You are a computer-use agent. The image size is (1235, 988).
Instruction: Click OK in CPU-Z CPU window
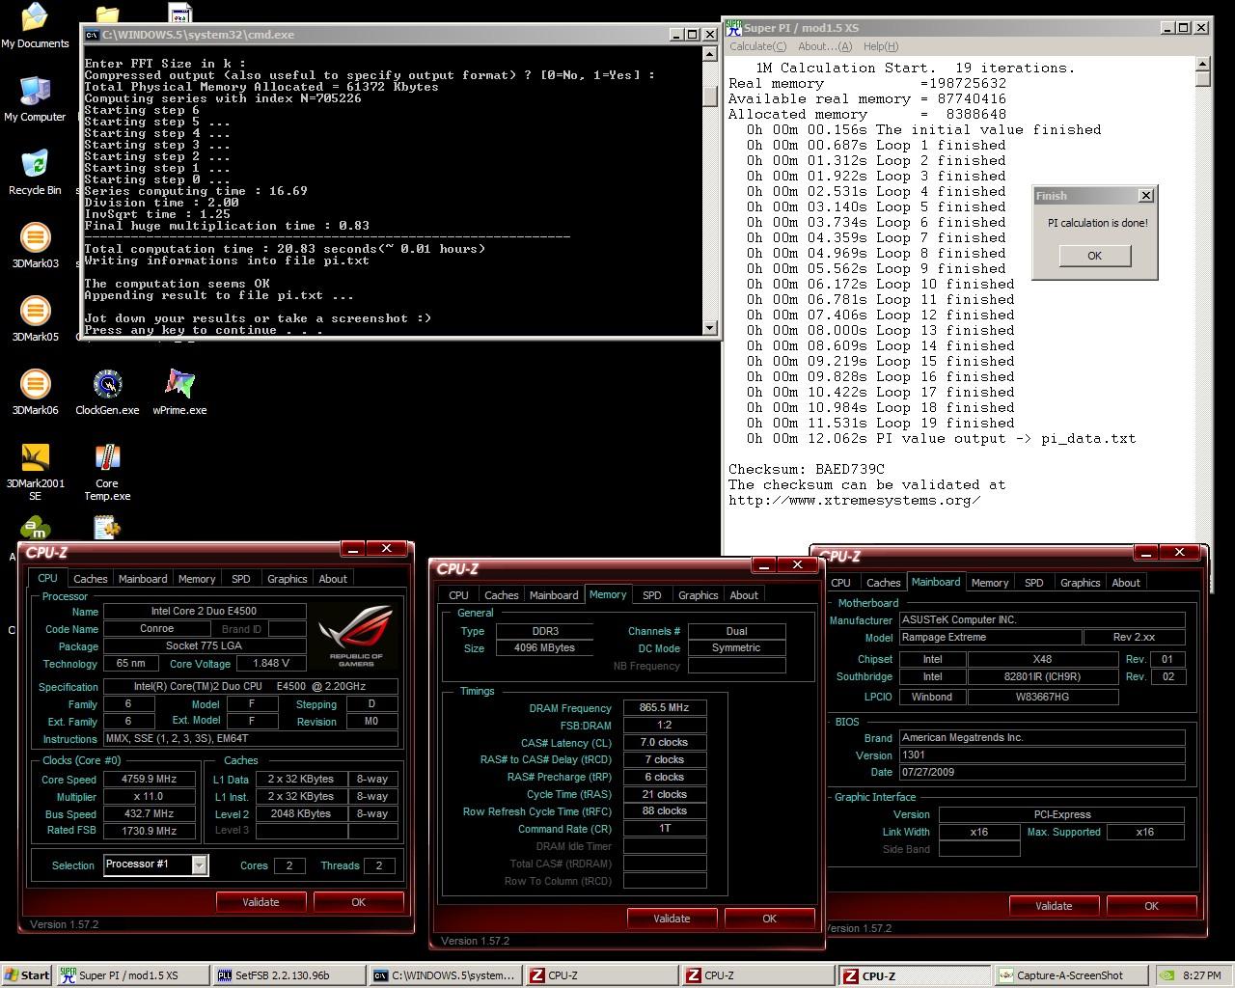[358, 902]
